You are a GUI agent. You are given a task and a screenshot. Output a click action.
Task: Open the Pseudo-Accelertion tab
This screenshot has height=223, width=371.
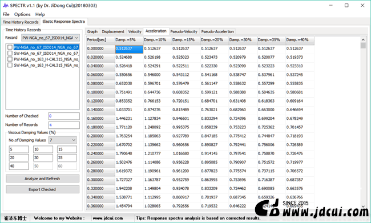[217, 31]
